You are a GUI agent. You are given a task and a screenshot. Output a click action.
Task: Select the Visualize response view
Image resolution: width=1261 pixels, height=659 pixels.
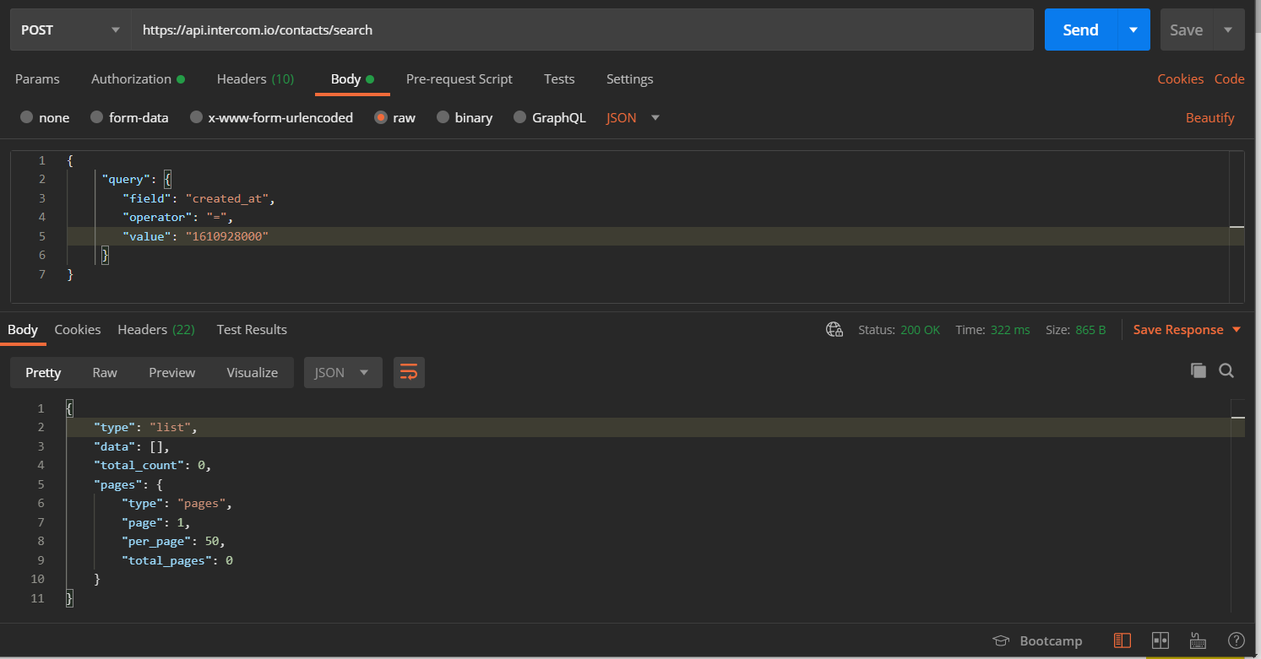click(253, 372)
